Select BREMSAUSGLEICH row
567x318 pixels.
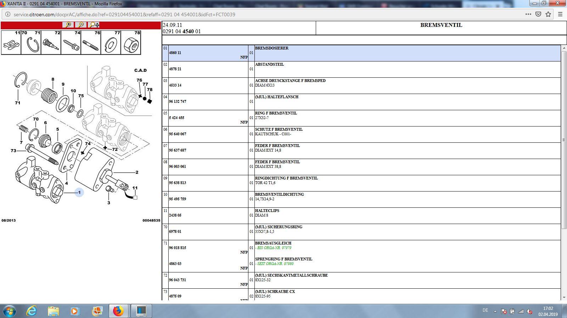pos(361,248)
